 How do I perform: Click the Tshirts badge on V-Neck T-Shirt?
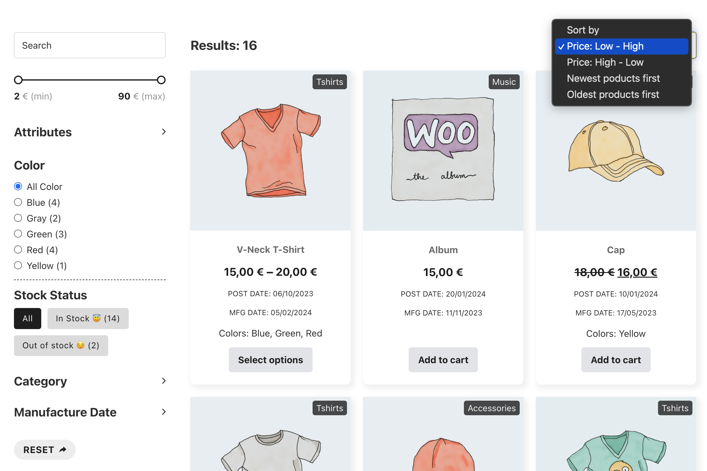(x=329, y=82)
